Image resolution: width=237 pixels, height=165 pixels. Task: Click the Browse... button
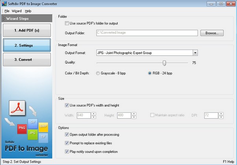(212, 33)
